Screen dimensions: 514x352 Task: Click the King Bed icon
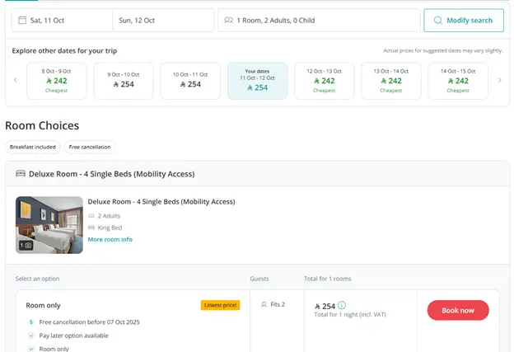click(91, 228)
